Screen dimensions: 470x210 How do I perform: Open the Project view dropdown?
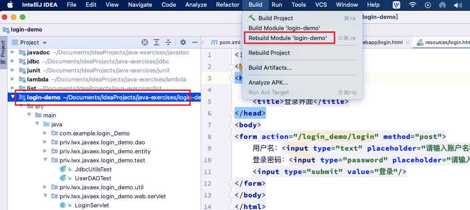point(29,42)
